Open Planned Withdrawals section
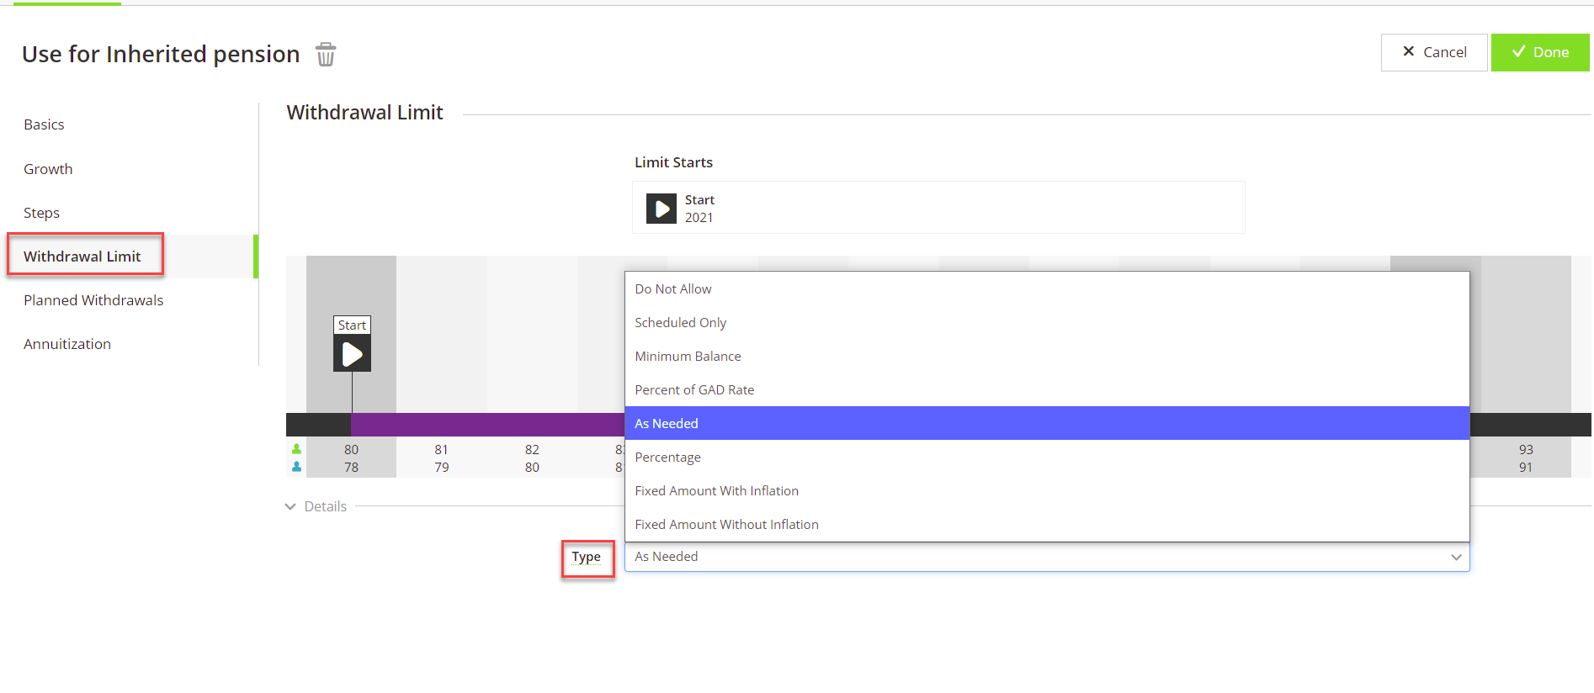1594x693 pixels. 93,300
